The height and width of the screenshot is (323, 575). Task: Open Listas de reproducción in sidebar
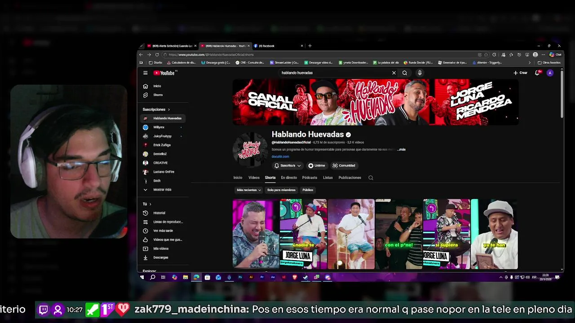pos(163,222)
